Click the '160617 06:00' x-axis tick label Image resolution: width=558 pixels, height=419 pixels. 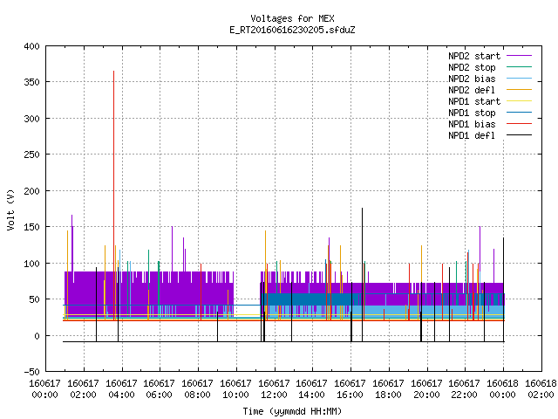pyautogui.click(x=159, y=389)
